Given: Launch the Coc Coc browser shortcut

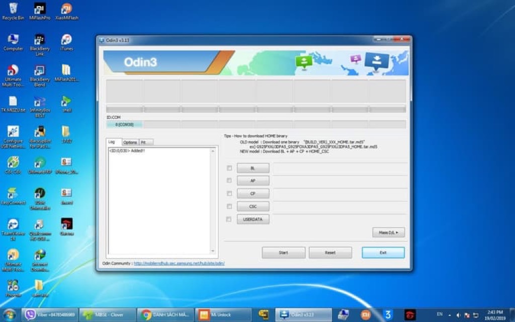Looking at the screenshot, I should [x=13, y=166].
